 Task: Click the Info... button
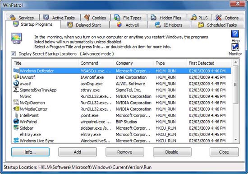click(x=30, y=152)
